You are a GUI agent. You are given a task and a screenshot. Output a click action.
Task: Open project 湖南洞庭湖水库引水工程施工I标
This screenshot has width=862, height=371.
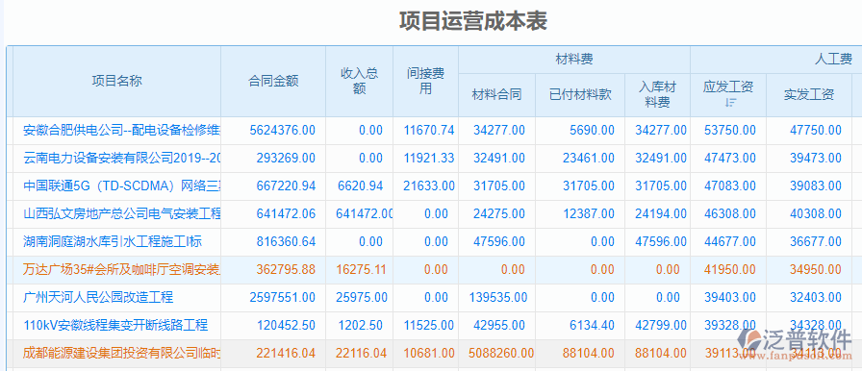(113, 241)
